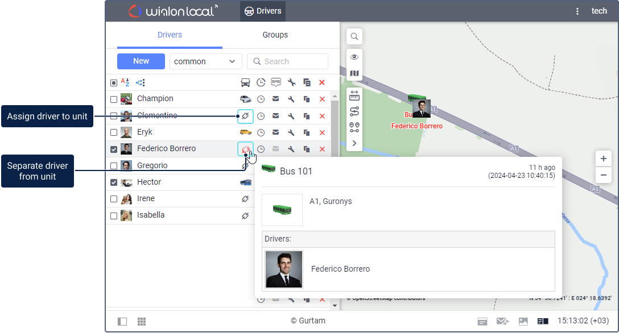Open the three-dot user menu beside tech

pyautogui.click(x=577, y=11)
